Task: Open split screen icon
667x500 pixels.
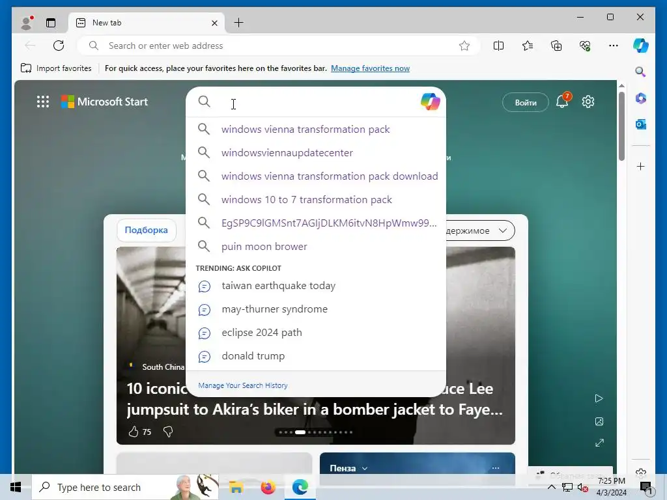Action: (x=498, y=46)
